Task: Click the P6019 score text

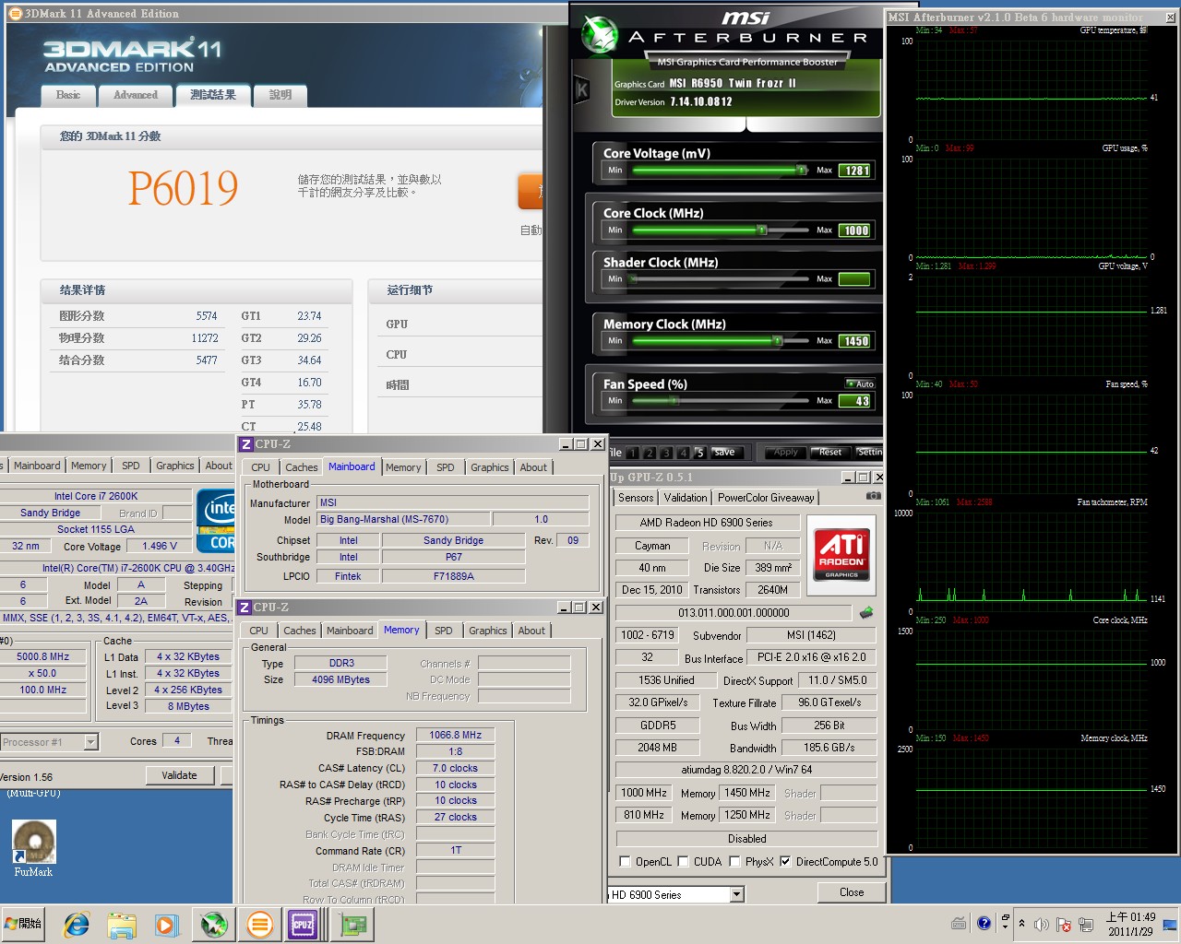Action: coord(183,189)
